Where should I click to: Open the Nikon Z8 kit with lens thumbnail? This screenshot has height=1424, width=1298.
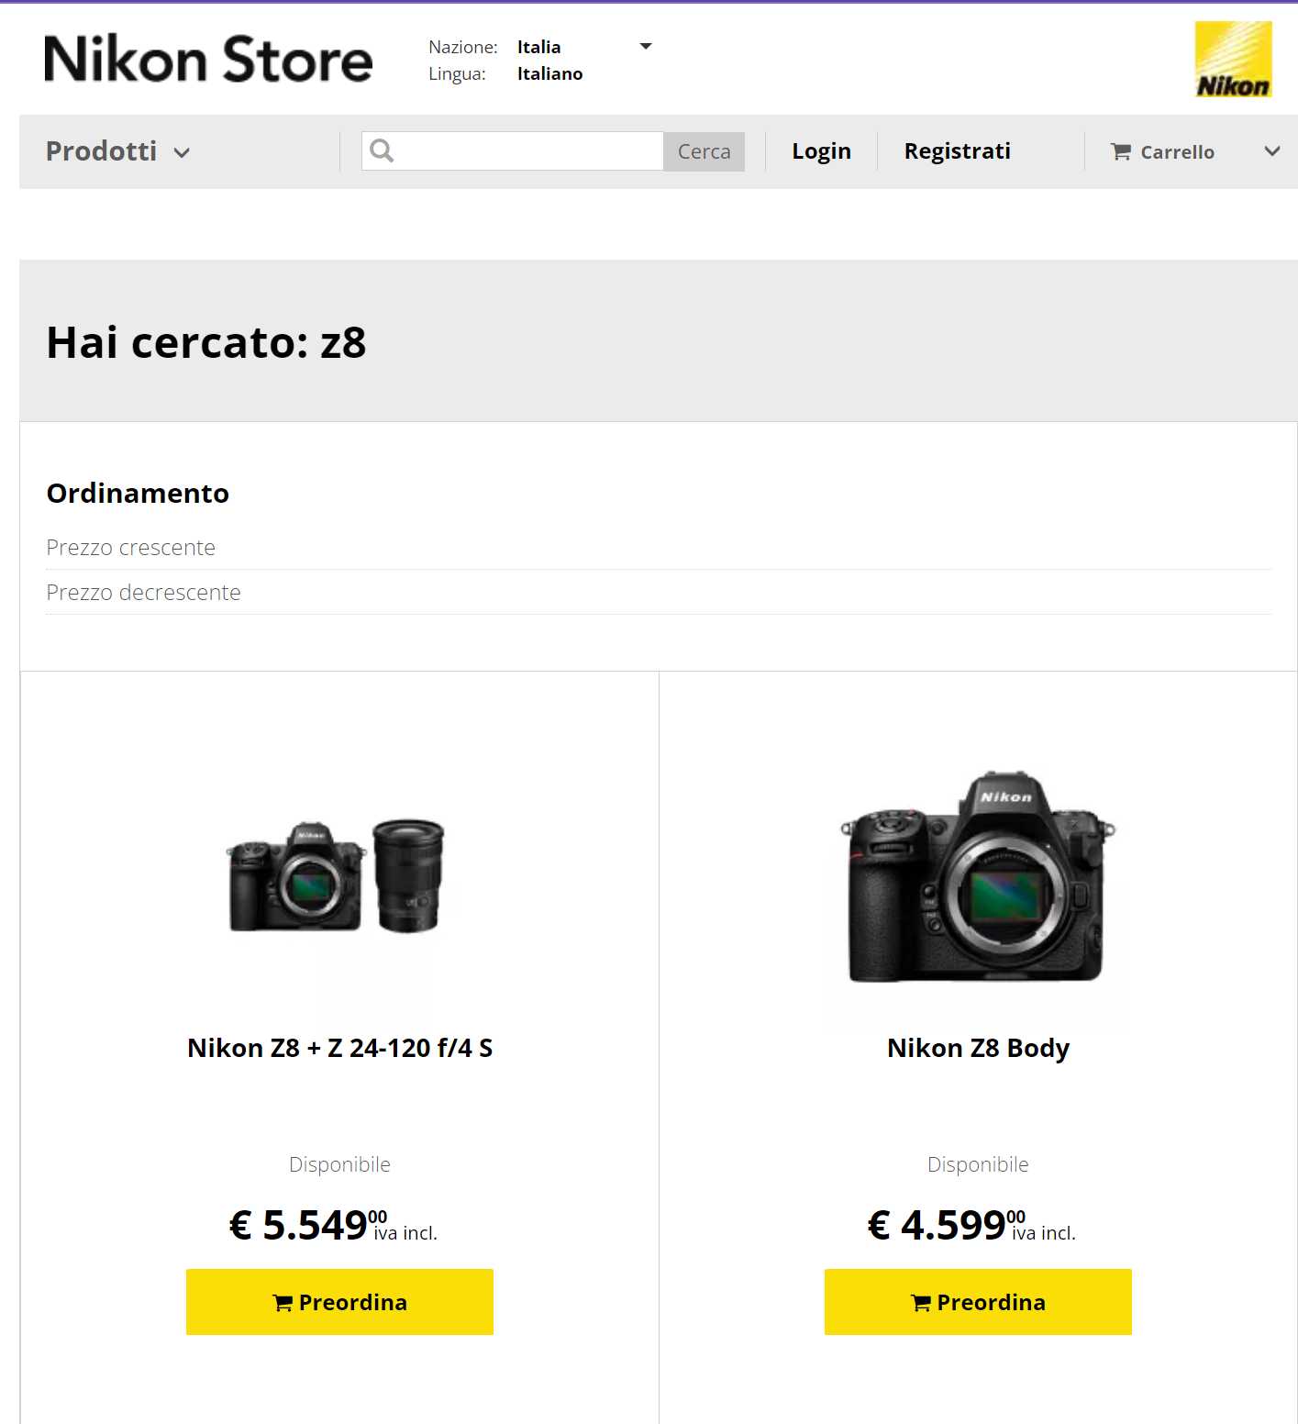click(x=337, y=876)
